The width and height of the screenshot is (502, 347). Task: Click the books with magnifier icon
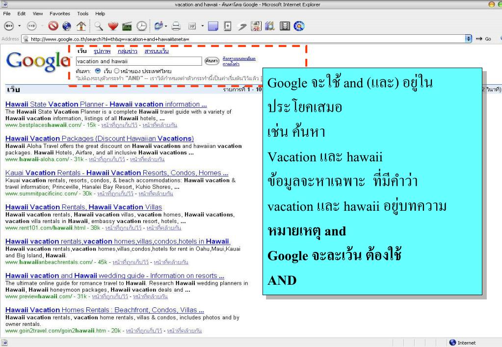click(269, 26)
